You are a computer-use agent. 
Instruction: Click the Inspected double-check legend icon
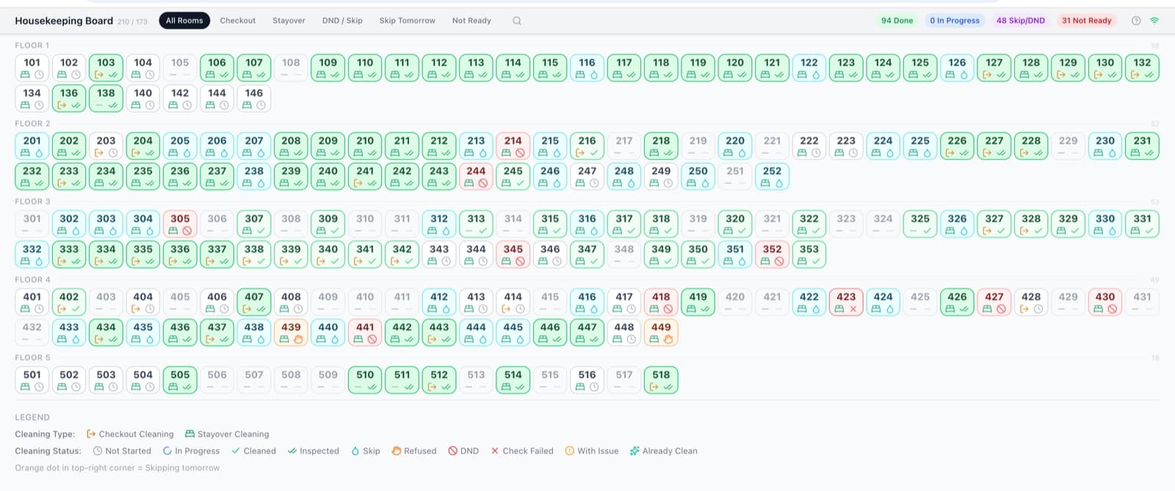coord(292,451)
